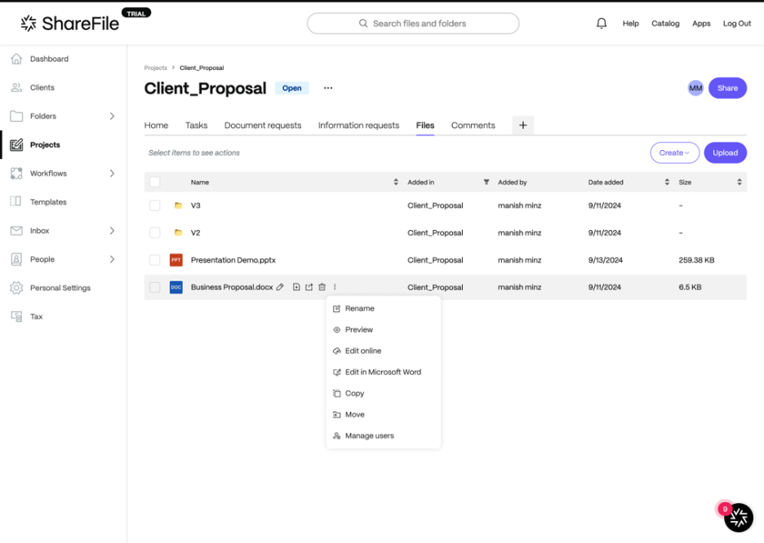This screenshot has height=543, width=764.
Task: Switch to the Document requests tab
Action: click(263, 126)
